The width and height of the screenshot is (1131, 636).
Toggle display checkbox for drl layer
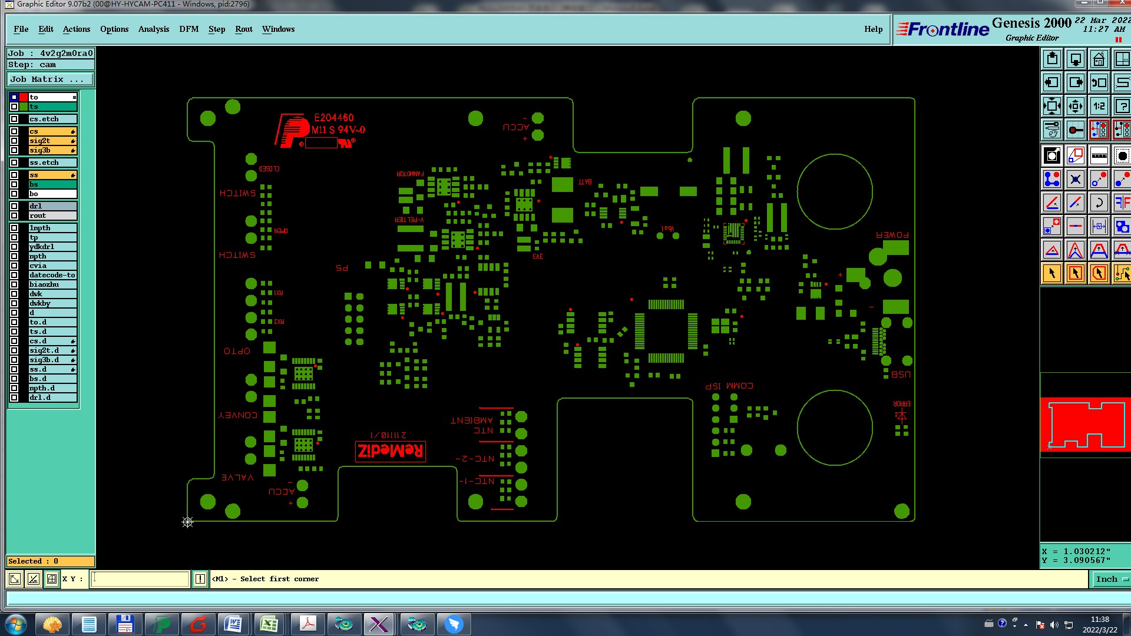coord(14,206)
